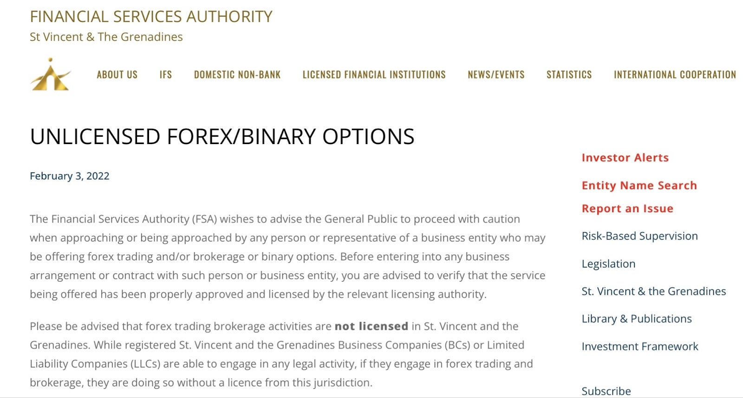Open International Cooperation menu

[x=675, y=75]
